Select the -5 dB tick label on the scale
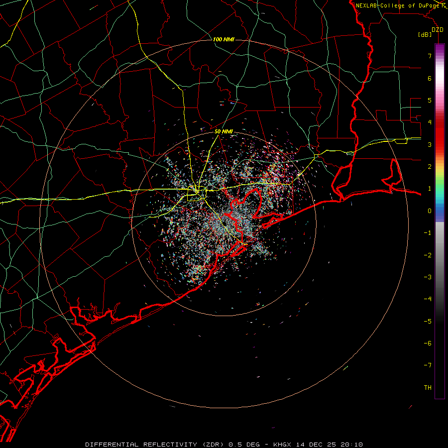 coord(428,322)
